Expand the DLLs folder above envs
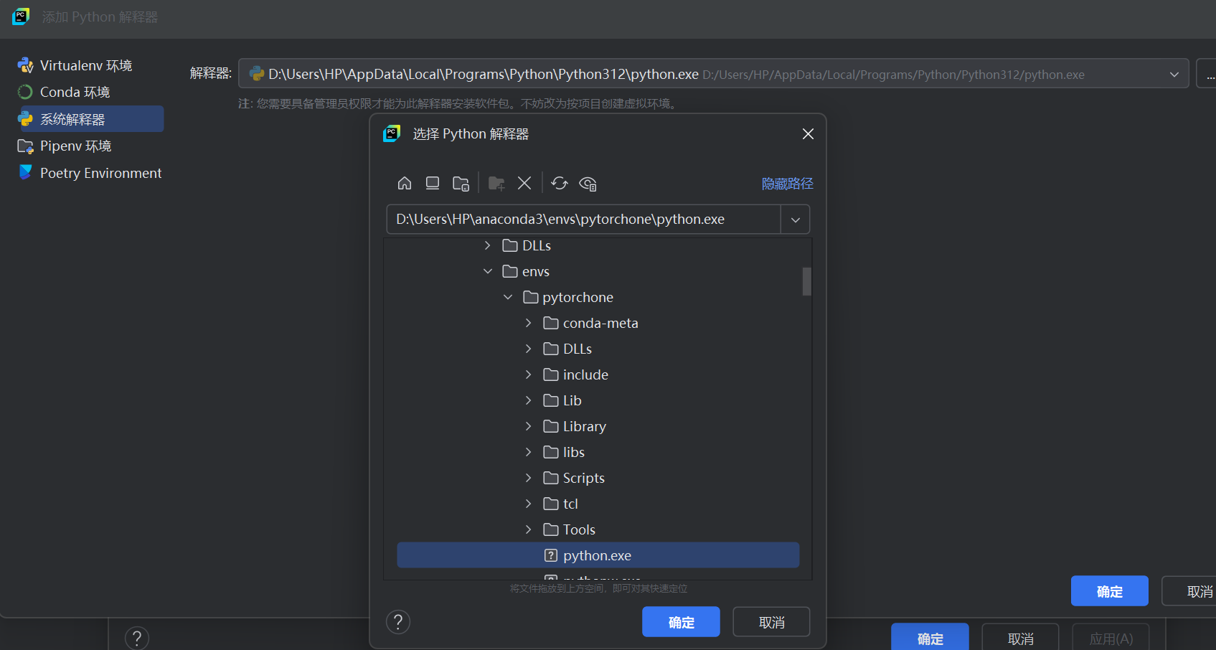Image resolution: width=1216 pixels, height=650 pixels. tap(488, 245)
